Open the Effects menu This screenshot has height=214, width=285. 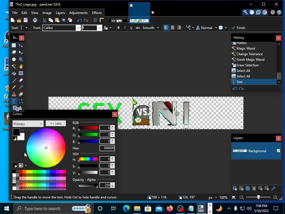(97, 13)
